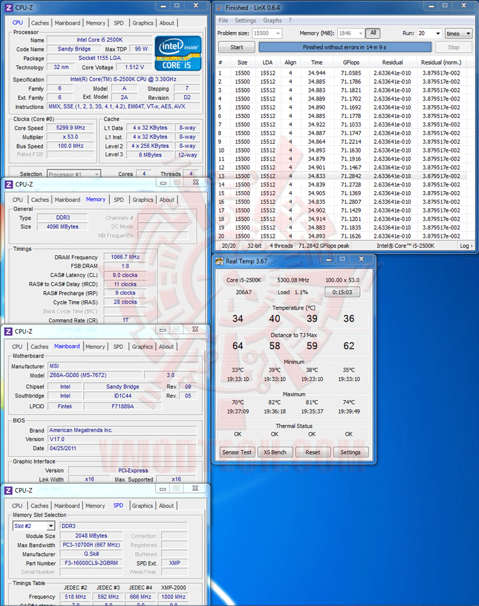The height and width of the screenshot is (606, 479).
Task: Click CPU-Z icon in SPD window title bar
Action: pyautogui.click(x=8, y=490)
